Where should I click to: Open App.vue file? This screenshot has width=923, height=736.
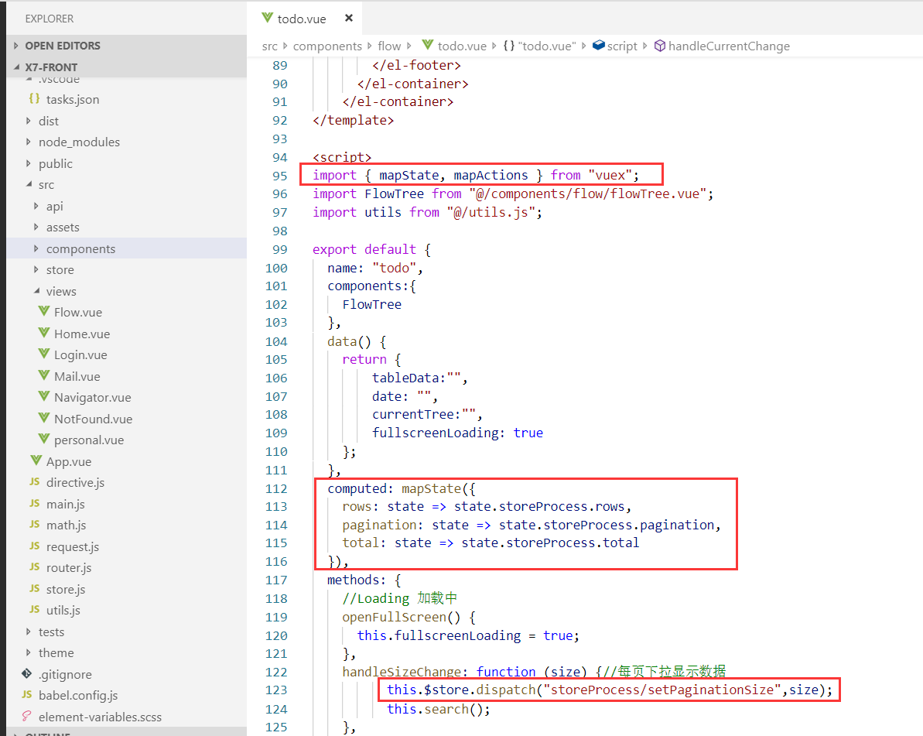pos(69,461)
